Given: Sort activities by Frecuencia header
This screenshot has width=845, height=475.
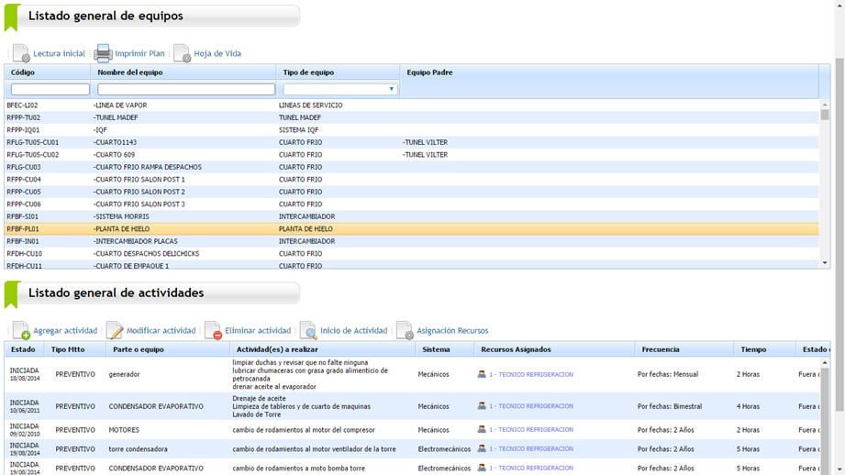Looking at the screenshot, I should click(x=661, y=349).
